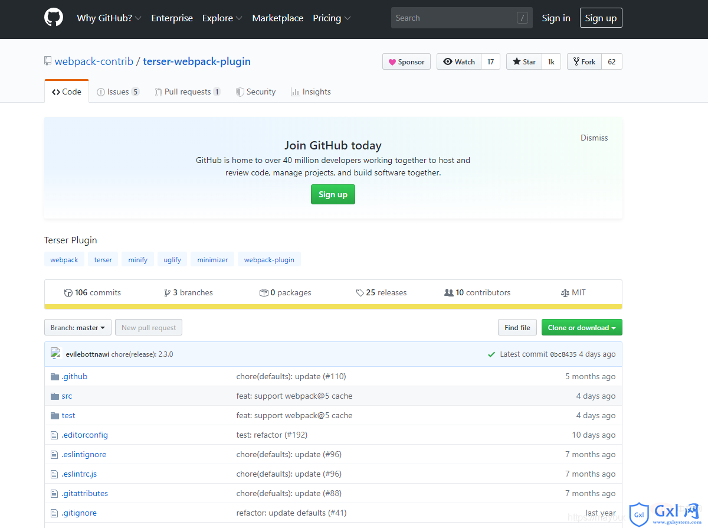Image resolution: width=708 pixels, height=528 pixels.
Task: Open .gitignore file
Action: (79, 513)
